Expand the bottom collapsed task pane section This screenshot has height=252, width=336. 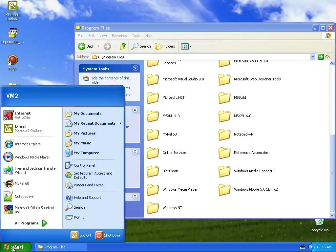[x=135, y=196]
